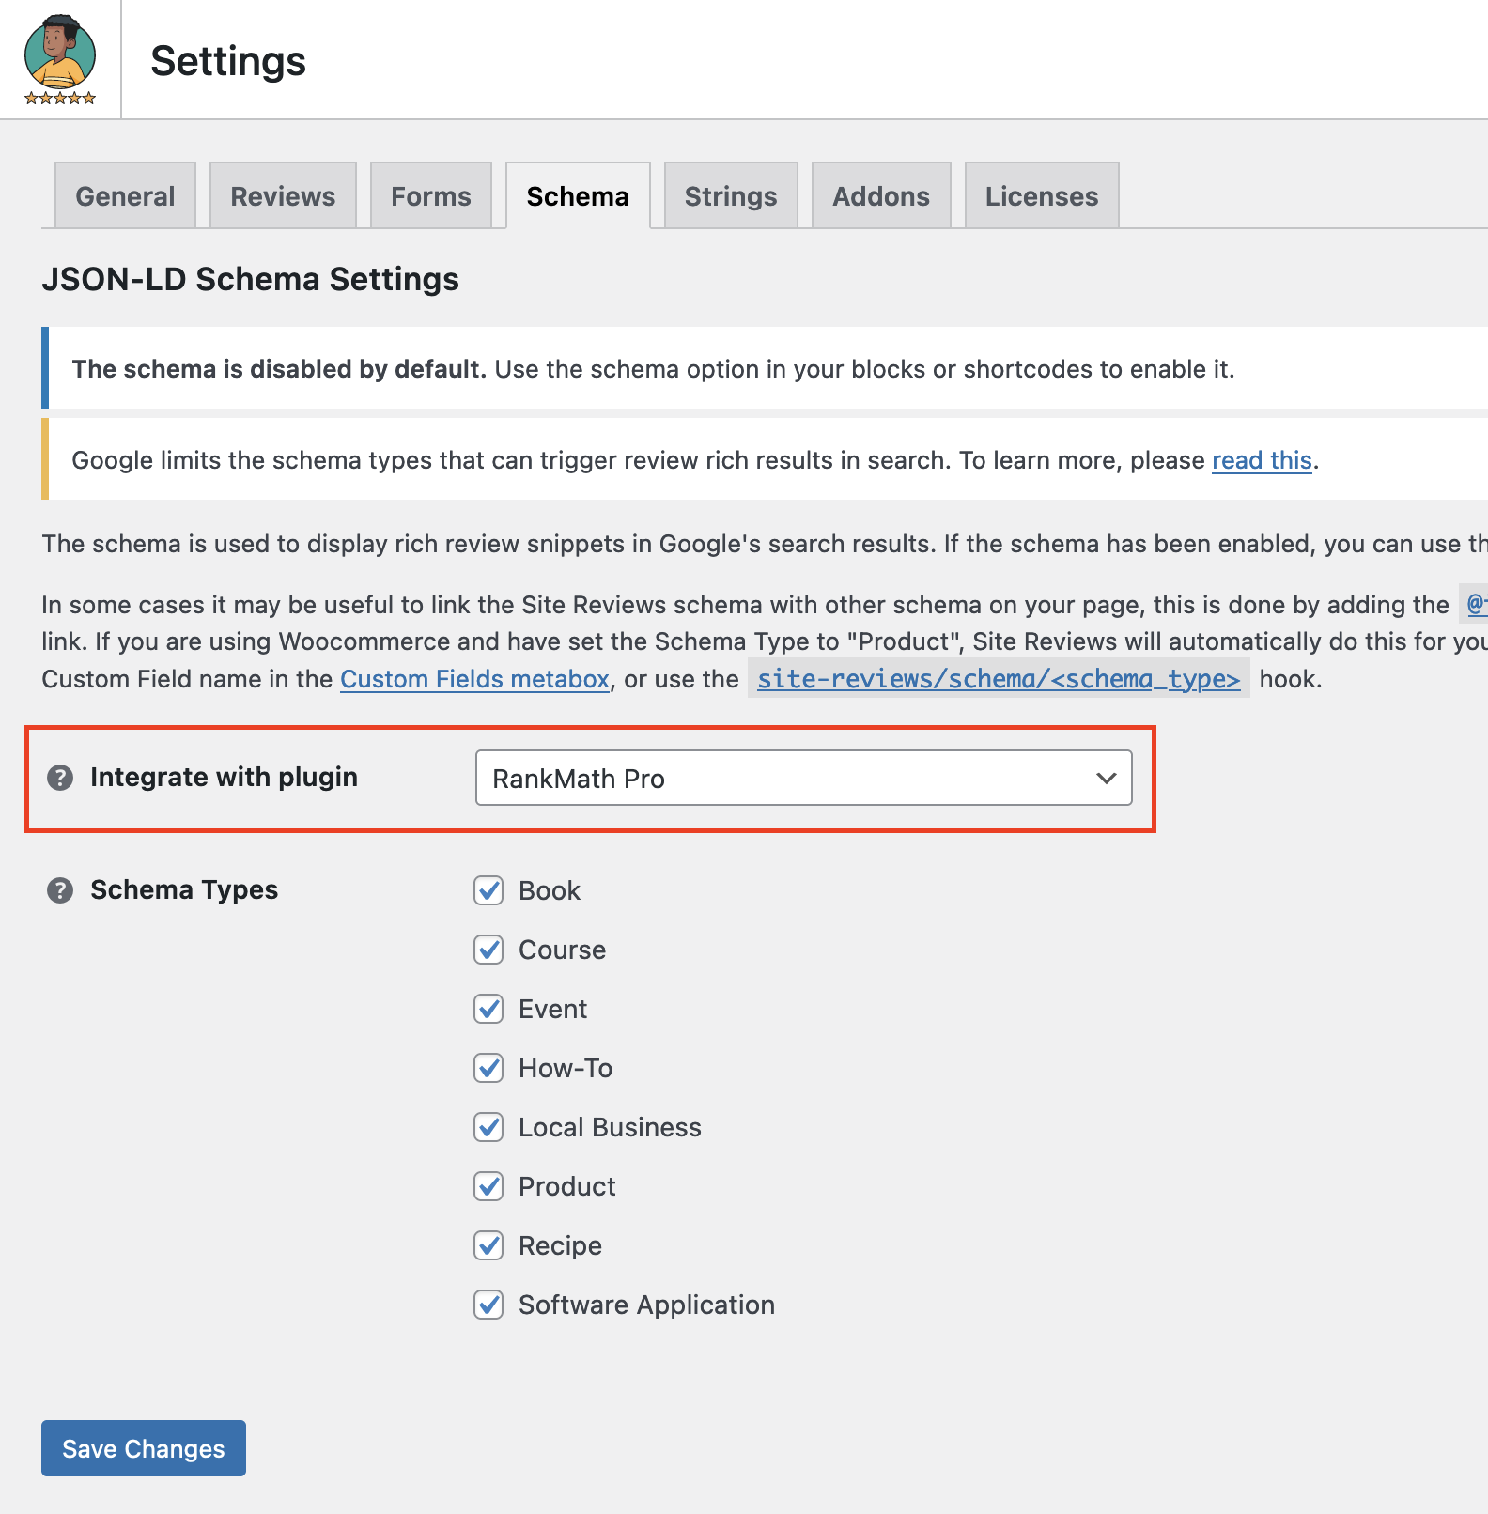Toggle Software Application checkbox
The image size is (1488, 1514).
[488, 1305]
